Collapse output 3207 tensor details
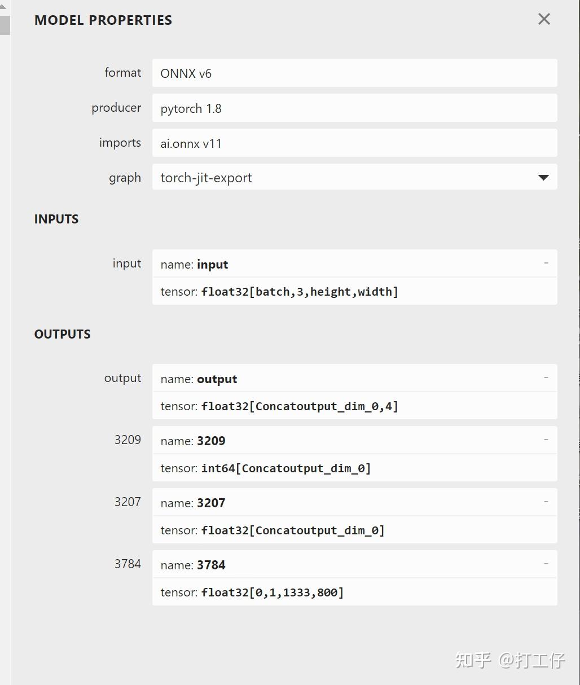The height and width of the screenshot is (685, 580). [545, 502]
